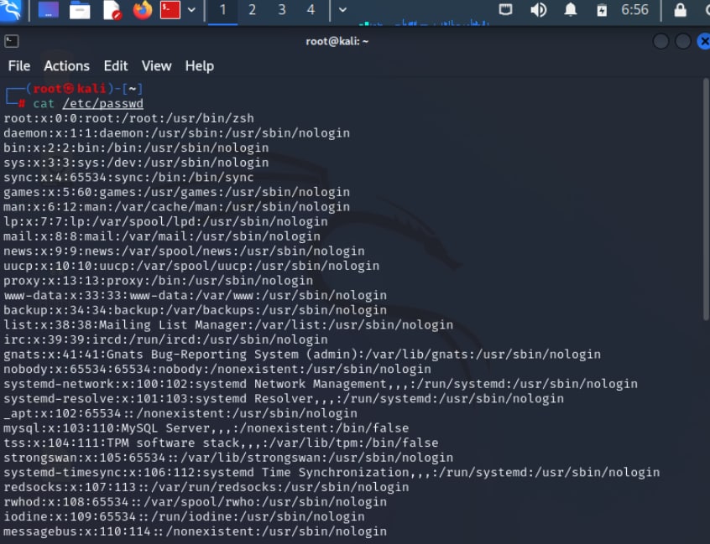Click the terminal vertical scrollbar handle

(706, 199)
